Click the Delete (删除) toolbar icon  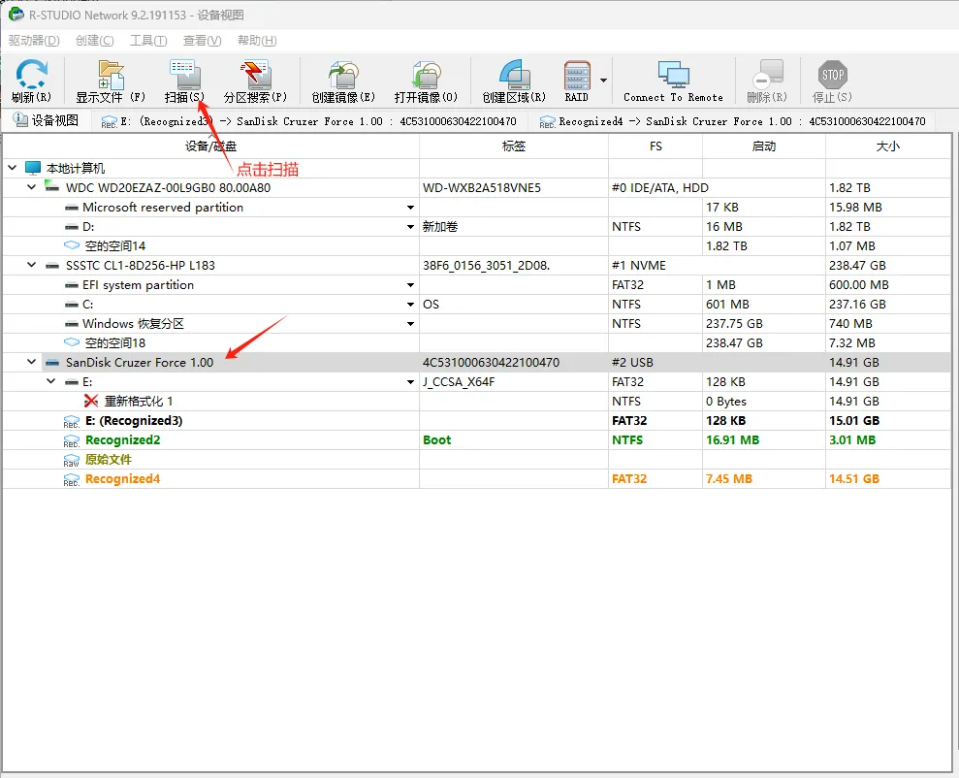(768, 75)
